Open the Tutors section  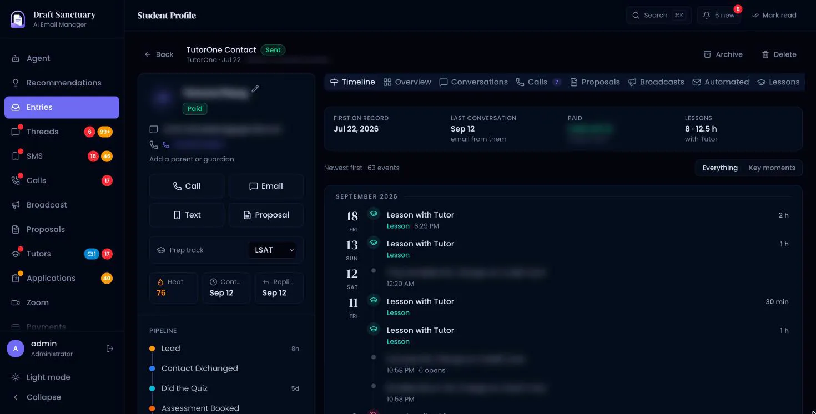[x=62, y=254]
